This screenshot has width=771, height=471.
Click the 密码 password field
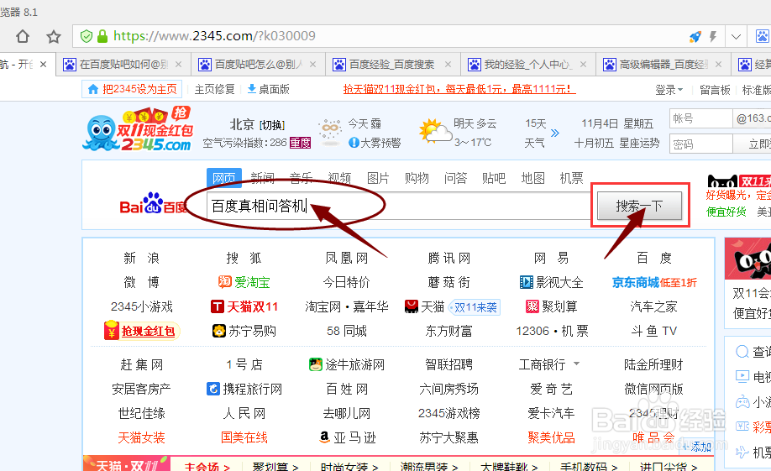tap(700, 144)
